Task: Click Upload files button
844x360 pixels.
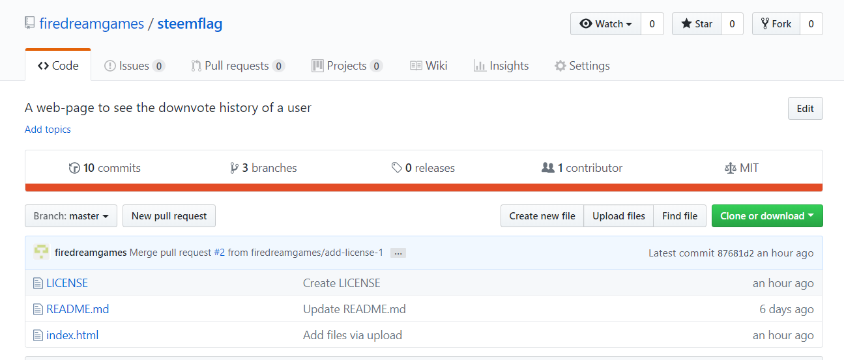Action: (x=618, y=216)
